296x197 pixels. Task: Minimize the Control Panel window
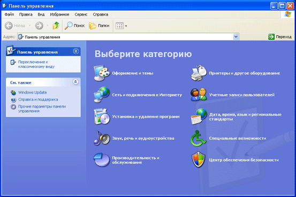(274, 6)
